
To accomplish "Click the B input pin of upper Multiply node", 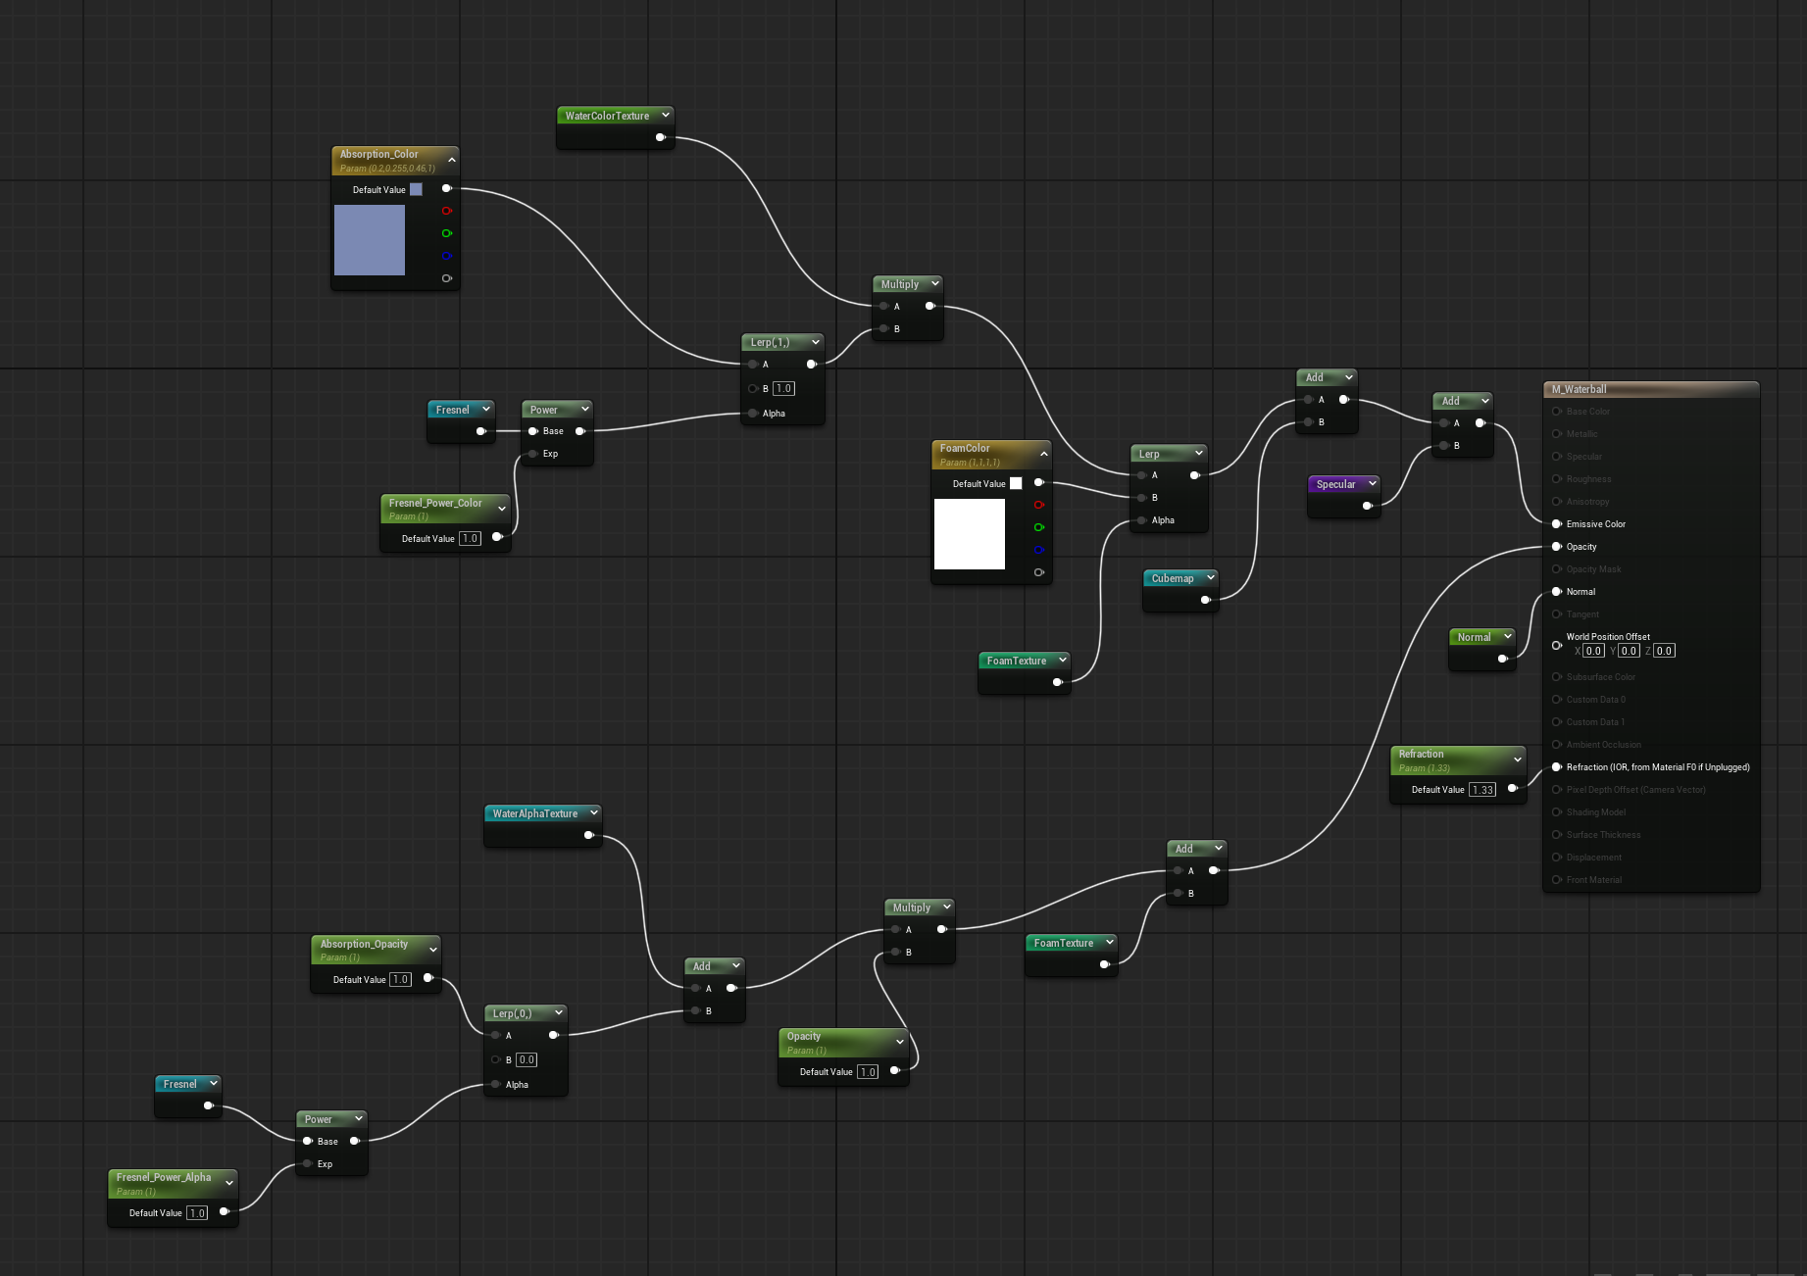I will tap(884, 329).
